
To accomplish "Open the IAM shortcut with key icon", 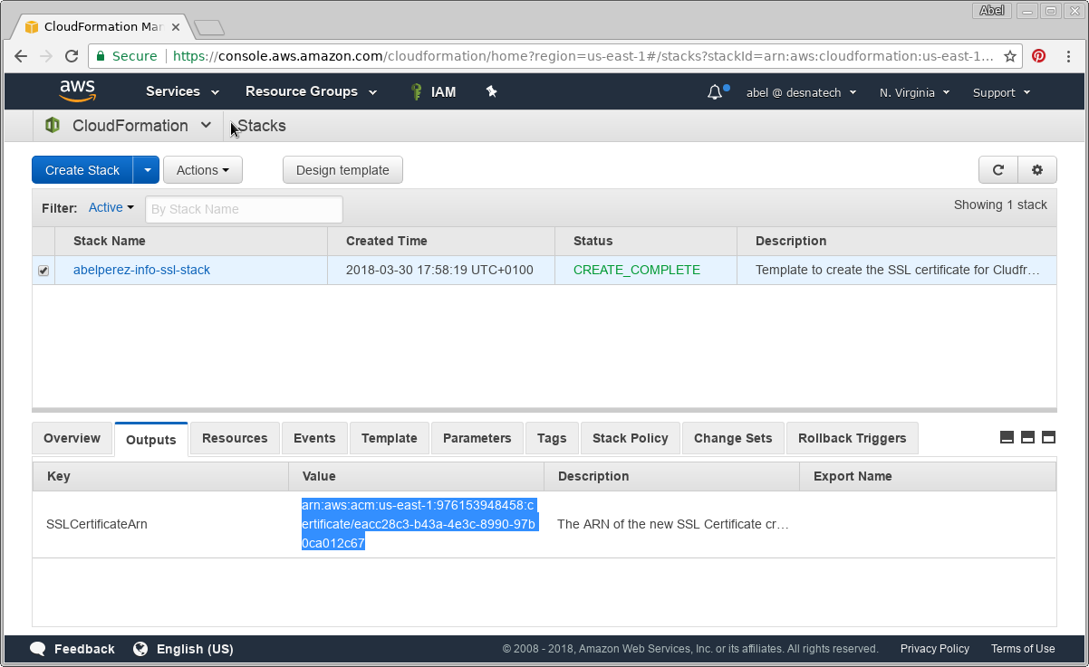I will (x=432, y=91).
